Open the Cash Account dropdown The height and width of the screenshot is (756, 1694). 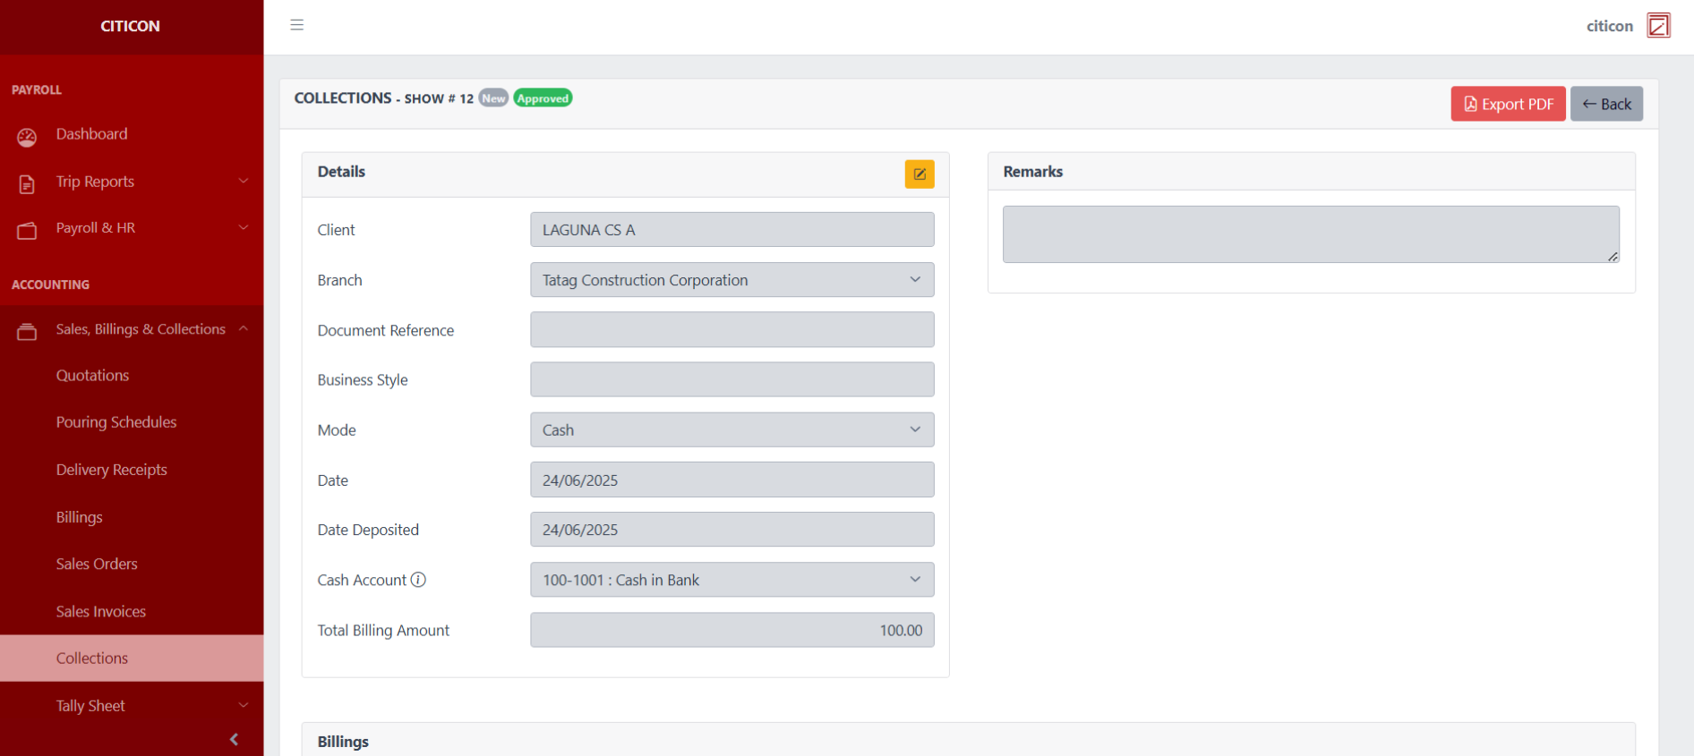click(731, 580)
